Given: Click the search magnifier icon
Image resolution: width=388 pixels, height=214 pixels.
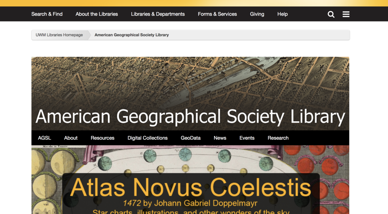Looking at the screenshot, I should 331,14.
